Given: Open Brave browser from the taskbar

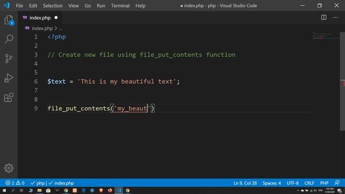Looking at the screenshot, I should (101, 190).
